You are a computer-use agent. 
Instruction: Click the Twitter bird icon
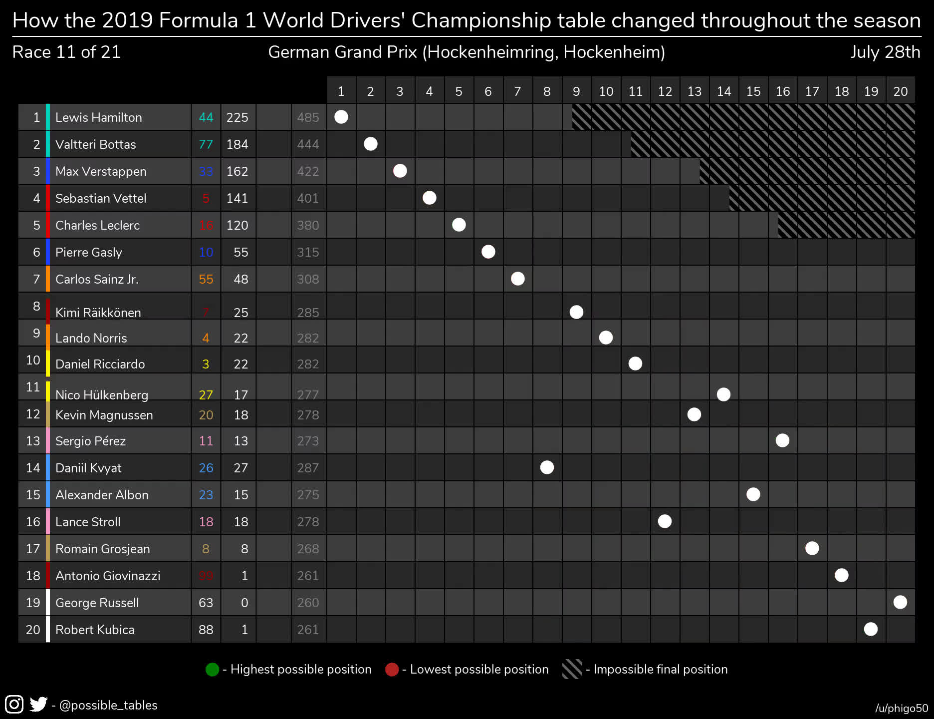[x=38, y=704]
